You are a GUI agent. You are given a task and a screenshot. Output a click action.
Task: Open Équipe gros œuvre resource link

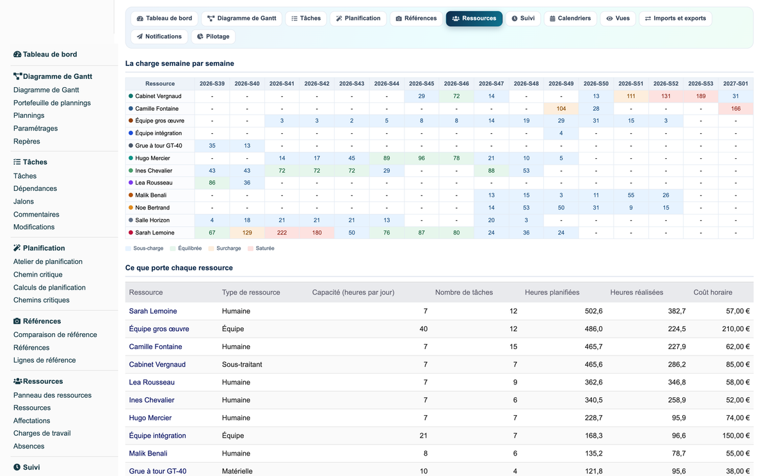click(159, 329)
